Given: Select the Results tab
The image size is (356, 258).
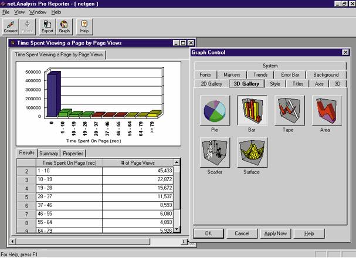Looking at the screenshot, I should click(x=26, y=152).
